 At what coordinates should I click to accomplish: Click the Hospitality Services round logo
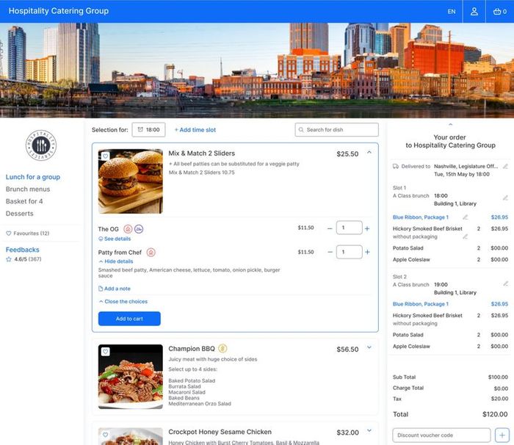coord(41,145)
